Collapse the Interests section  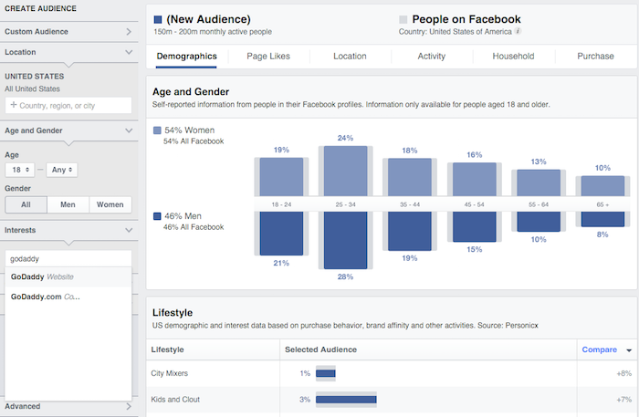click(x=68, y=230)
